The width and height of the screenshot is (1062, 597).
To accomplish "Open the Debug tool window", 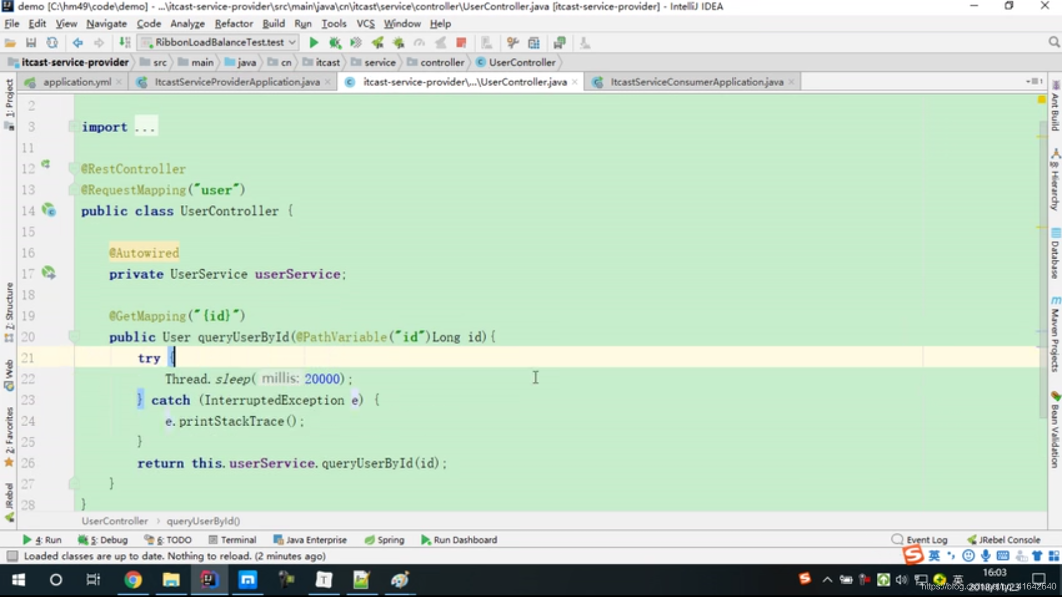I will coord(103,540).
